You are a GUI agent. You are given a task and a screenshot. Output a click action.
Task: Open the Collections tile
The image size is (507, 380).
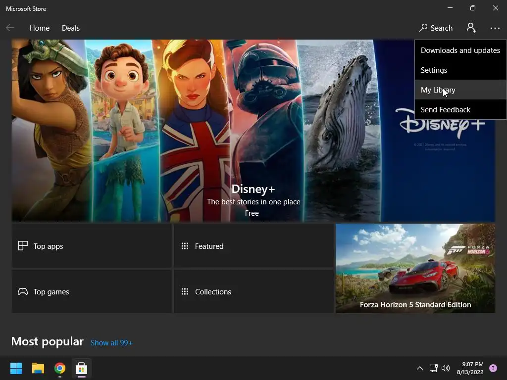[253, 291]
